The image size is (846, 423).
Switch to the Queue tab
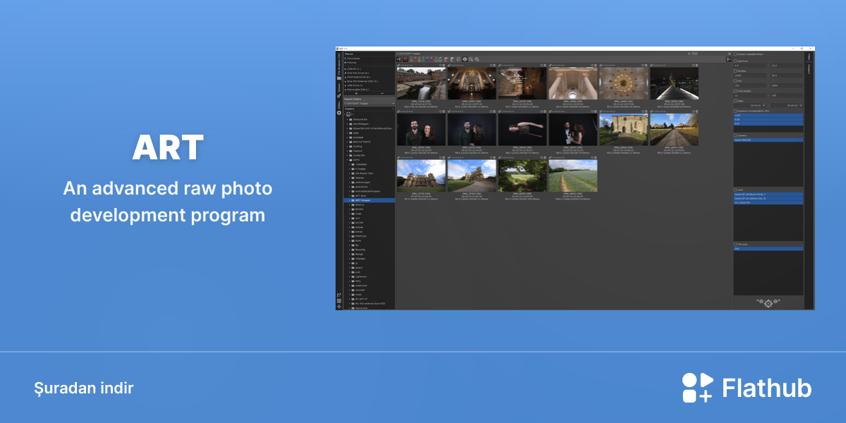pyautogui.click(x=339, y=88)
